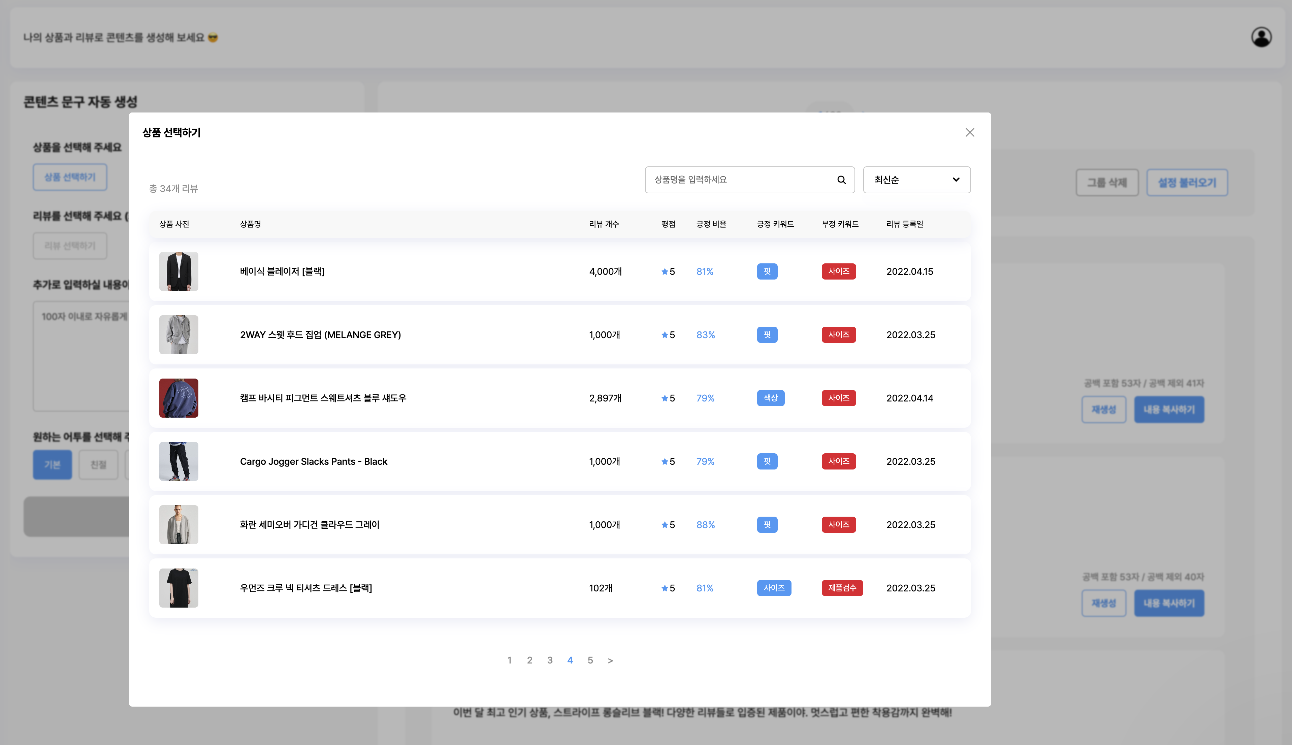The width and height of the screenshot is (1292, 745).
Task: Click product name 베이식 블레이저 [블랙]
Action: (282, 271)
